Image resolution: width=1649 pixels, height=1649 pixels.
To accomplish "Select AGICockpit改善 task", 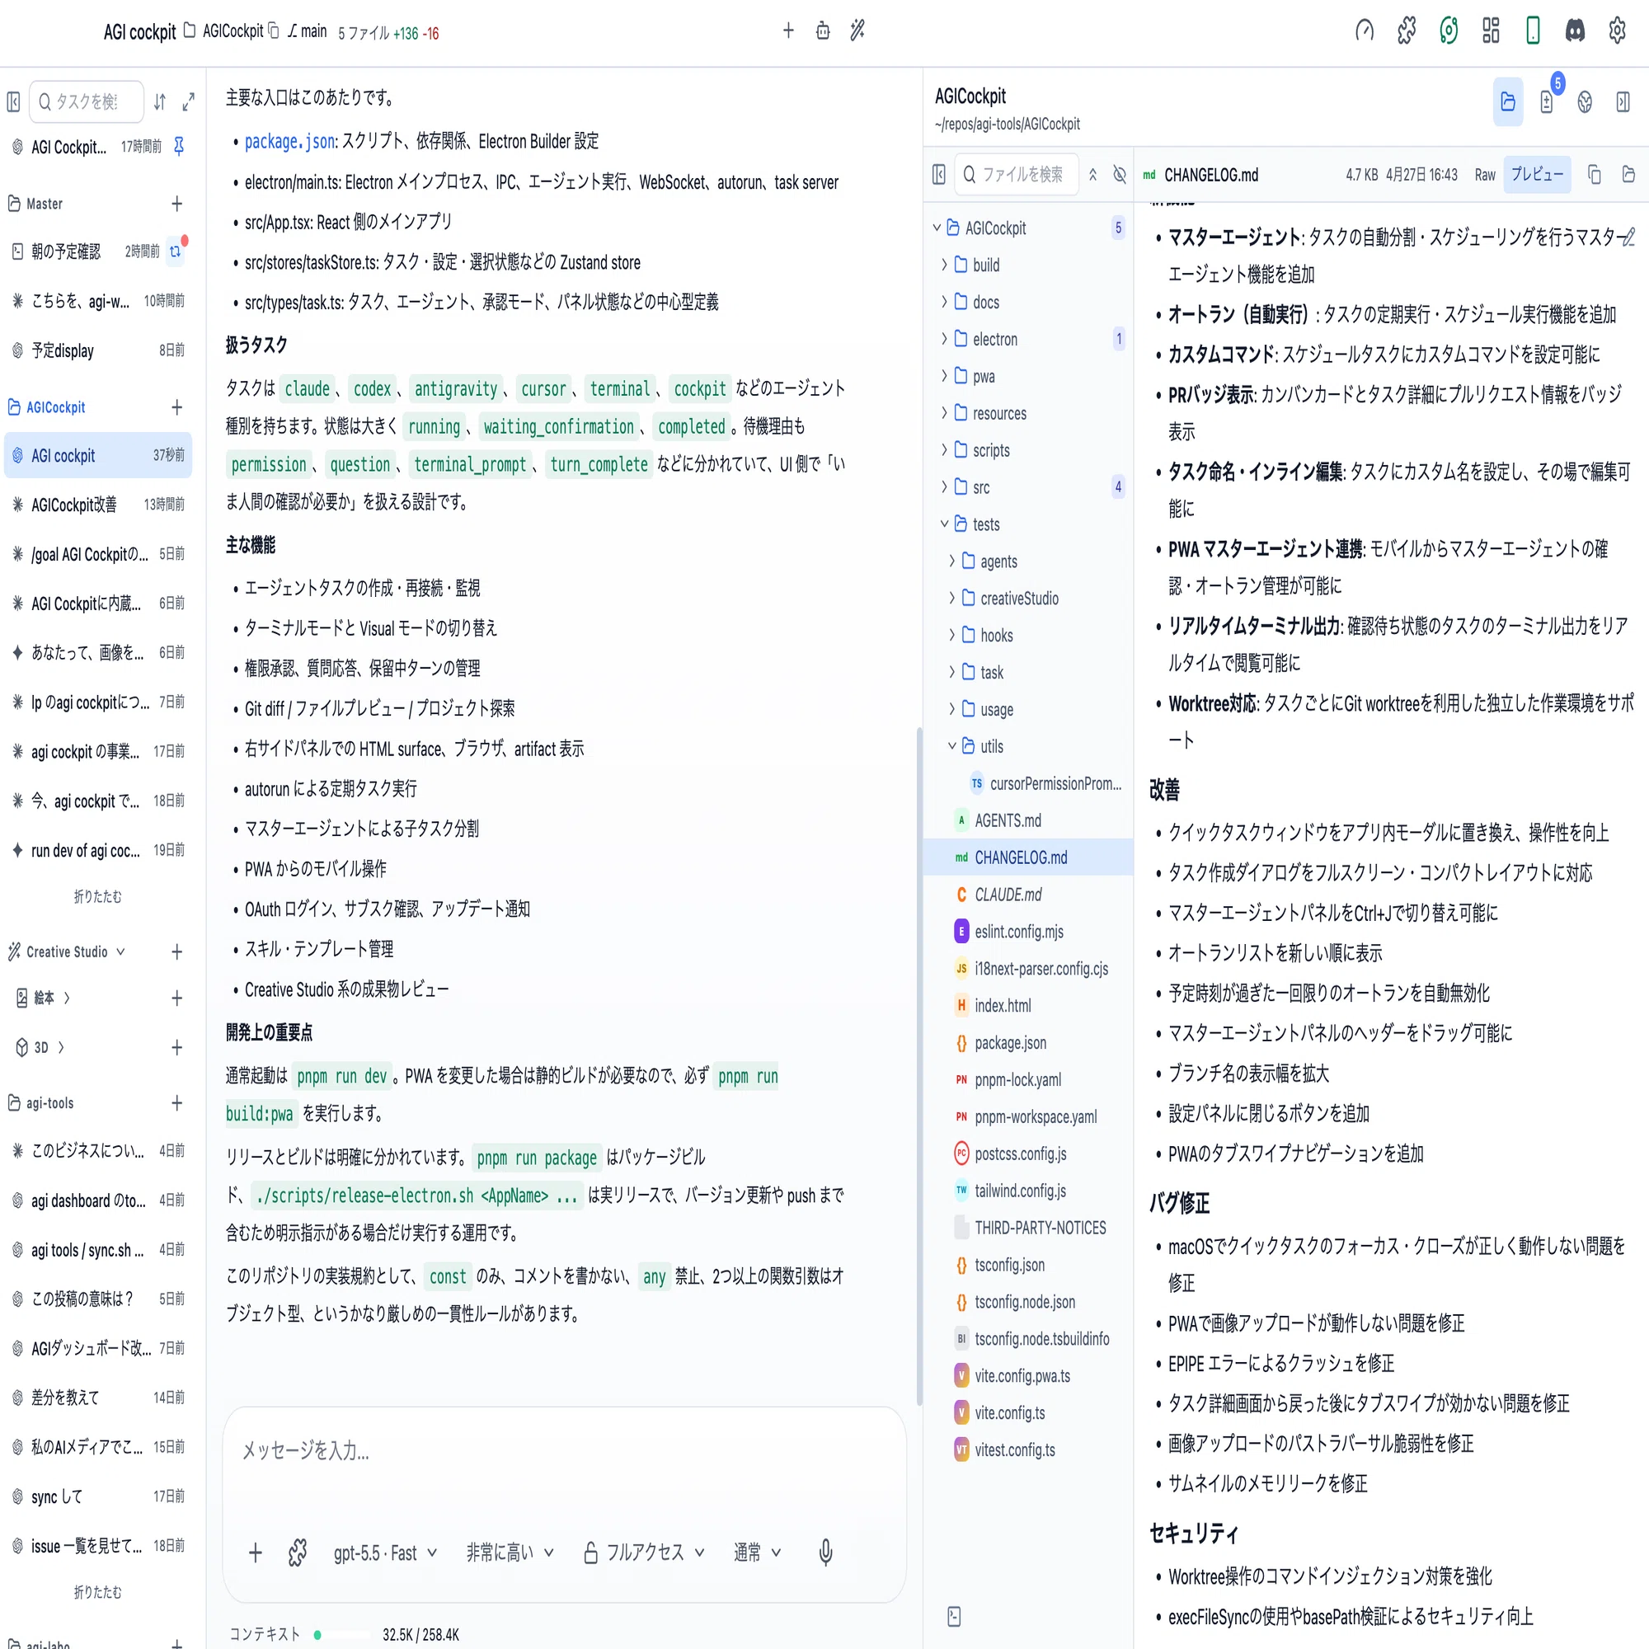I will 98,505.
